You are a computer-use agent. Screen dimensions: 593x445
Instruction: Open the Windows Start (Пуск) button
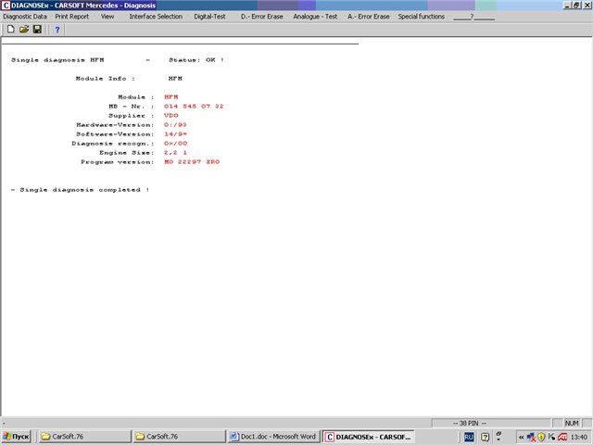(x=16, y=436)
